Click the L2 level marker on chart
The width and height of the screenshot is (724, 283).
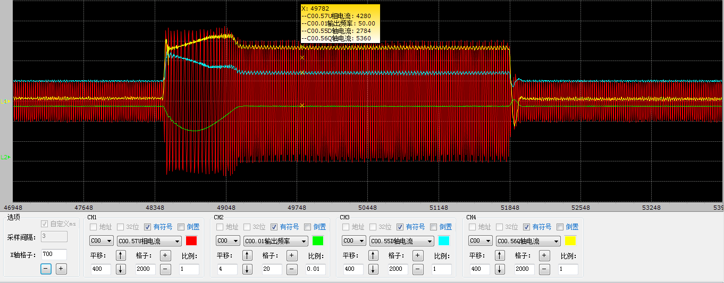click(5, 157)
